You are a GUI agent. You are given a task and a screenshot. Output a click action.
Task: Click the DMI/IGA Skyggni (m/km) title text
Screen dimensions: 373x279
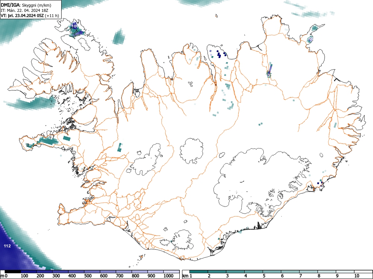[x=26, y=5]
